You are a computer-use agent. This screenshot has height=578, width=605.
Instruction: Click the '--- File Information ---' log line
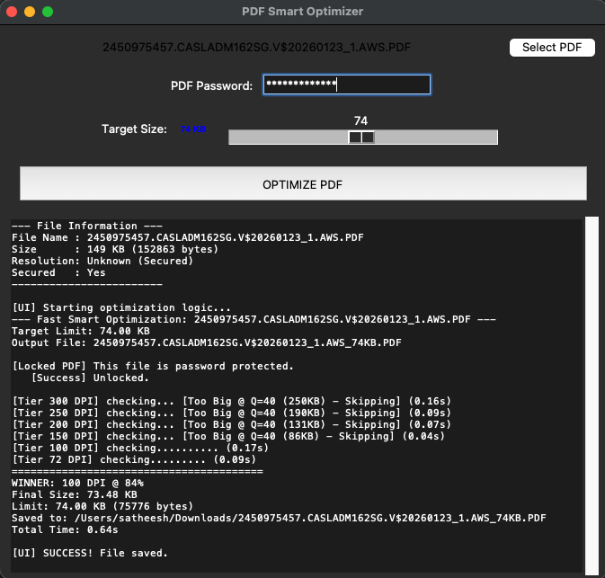87,226
